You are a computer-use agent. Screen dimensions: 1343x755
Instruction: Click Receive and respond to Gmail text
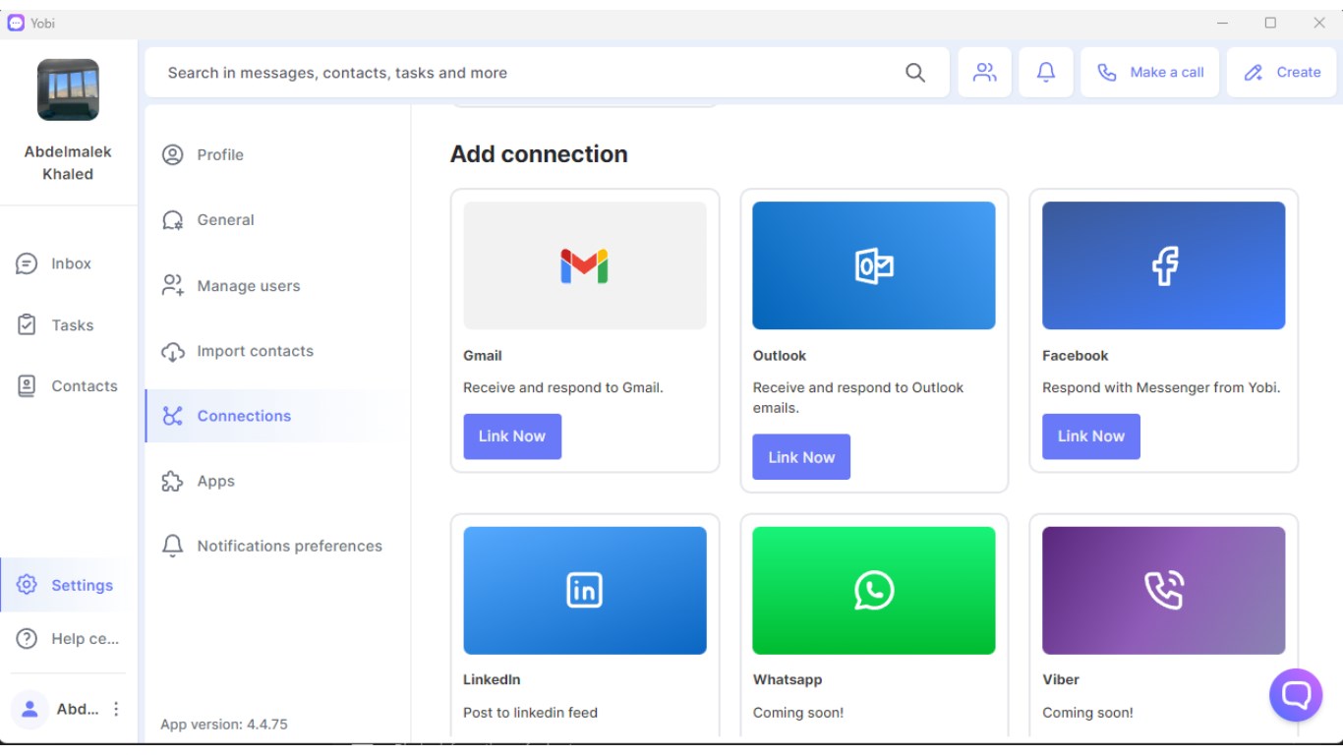pyautogui.click(x=563, y=387)
